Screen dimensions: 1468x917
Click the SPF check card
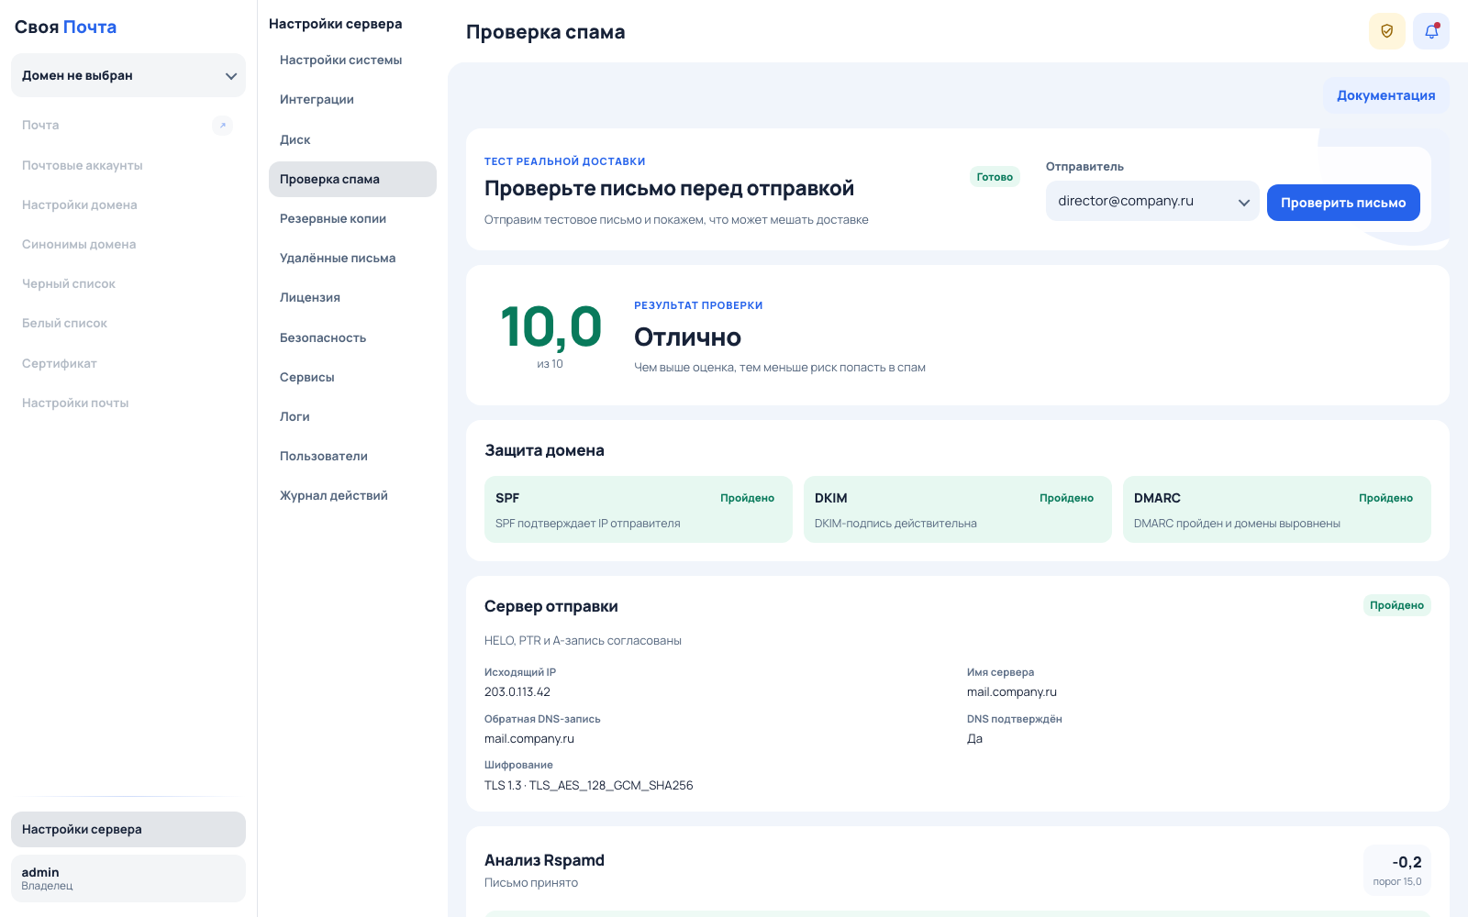(x=639, y=509)
